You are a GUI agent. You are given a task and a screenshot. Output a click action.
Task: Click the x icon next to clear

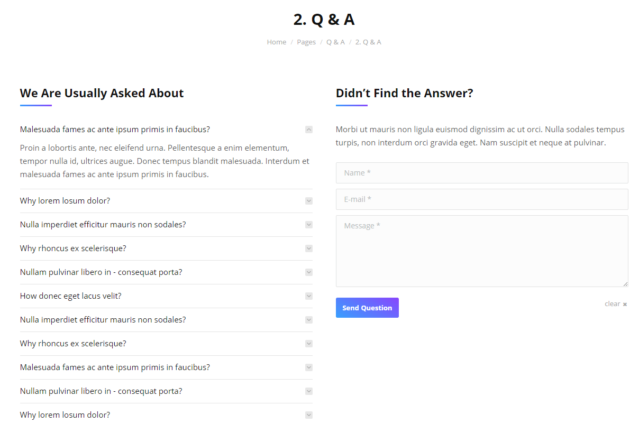click(625, 305)
